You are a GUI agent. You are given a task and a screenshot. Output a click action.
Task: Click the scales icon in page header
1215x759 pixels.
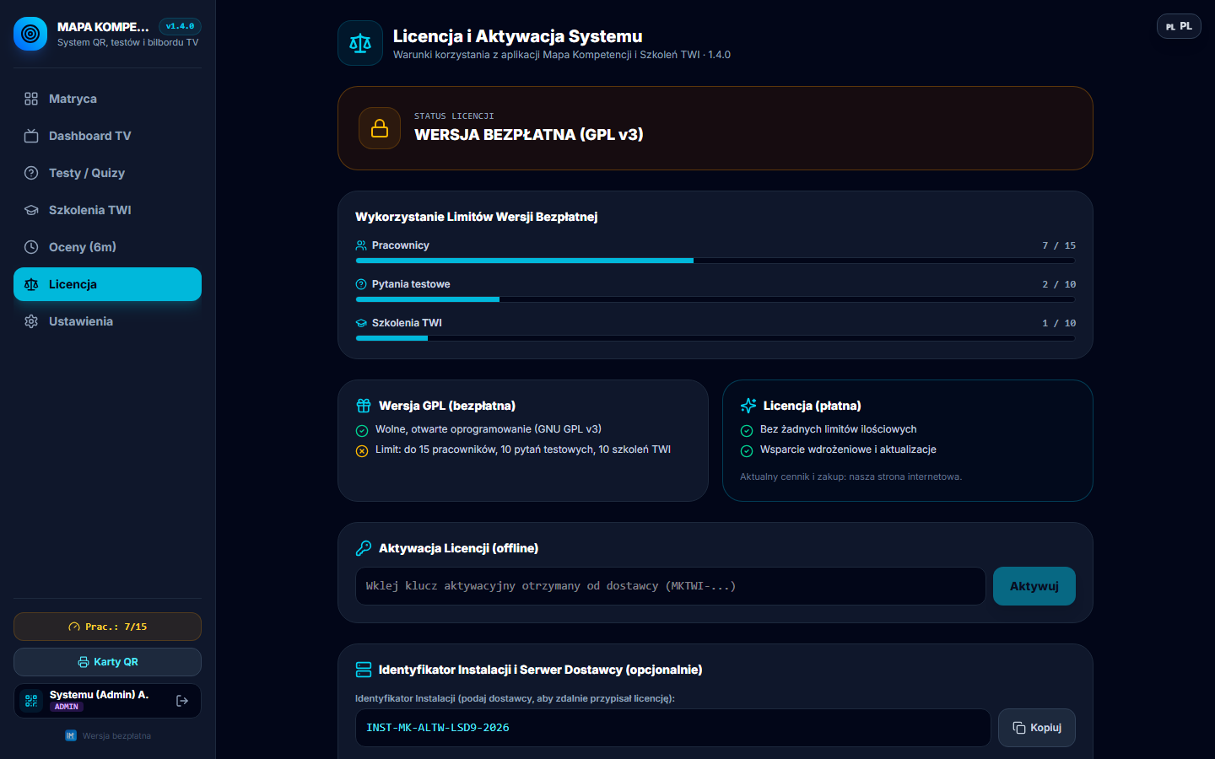point(360,43)
